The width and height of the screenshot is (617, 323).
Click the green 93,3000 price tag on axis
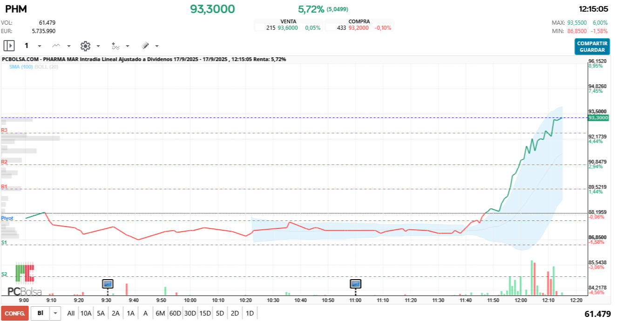pyautogui.click(x=598, y=118)
